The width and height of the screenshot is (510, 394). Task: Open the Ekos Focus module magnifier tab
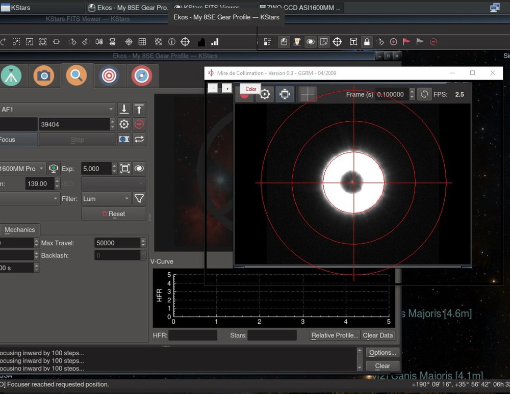pos(76,75)
